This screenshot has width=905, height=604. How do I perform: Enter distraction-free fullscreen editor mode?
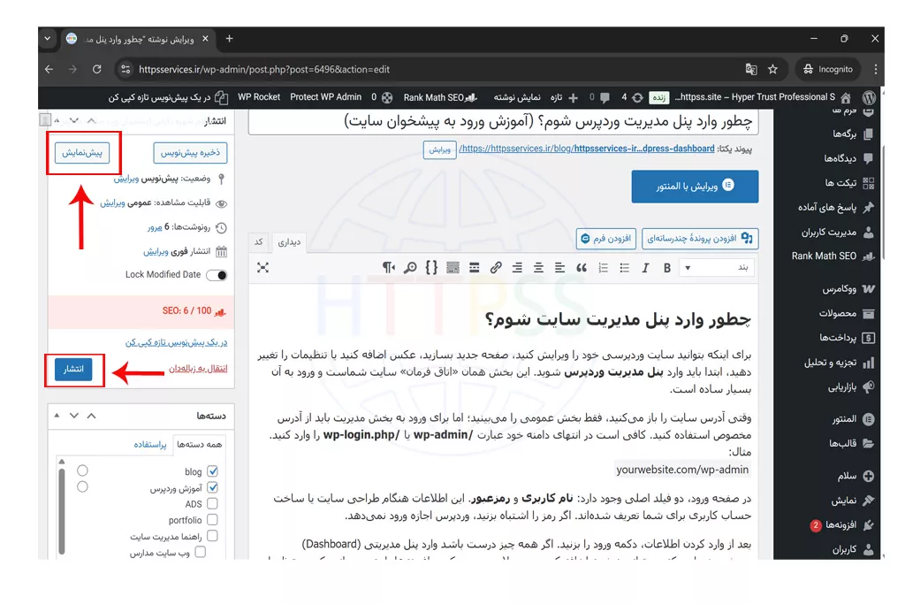point(262,267)
